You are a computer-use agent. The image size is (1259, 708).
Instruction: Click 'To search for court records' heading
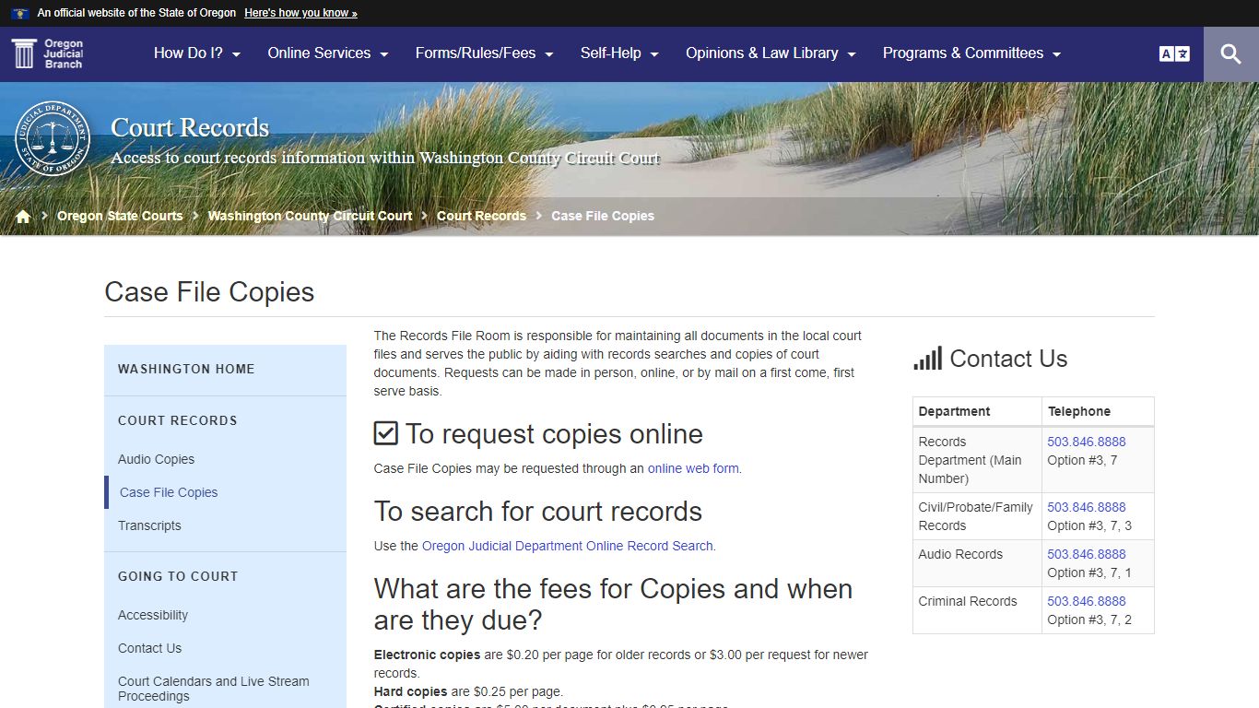538,511
